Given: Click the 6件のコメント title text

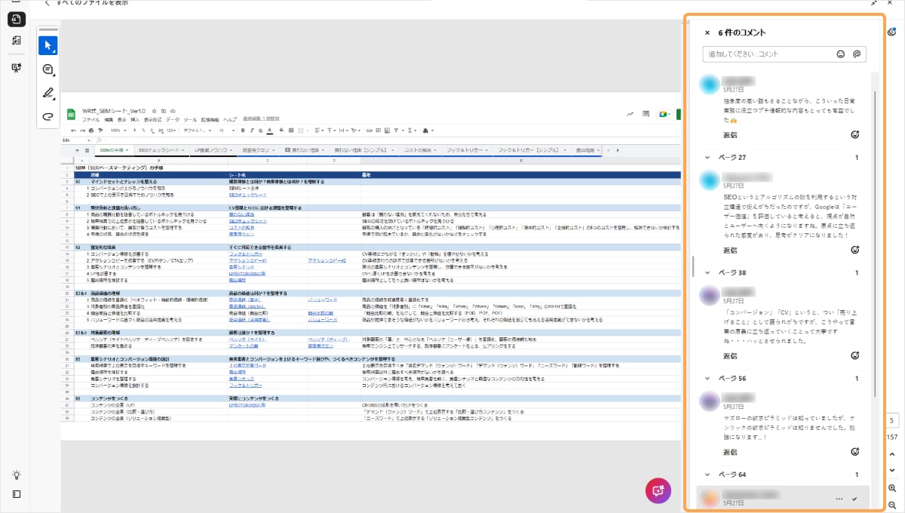Looking at the screenshot, I should click(x=742, y=33).
